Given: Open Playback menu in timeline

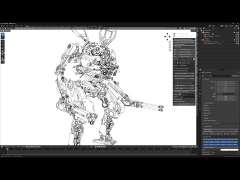Looking at the screenshot, I should pos(7,147).
